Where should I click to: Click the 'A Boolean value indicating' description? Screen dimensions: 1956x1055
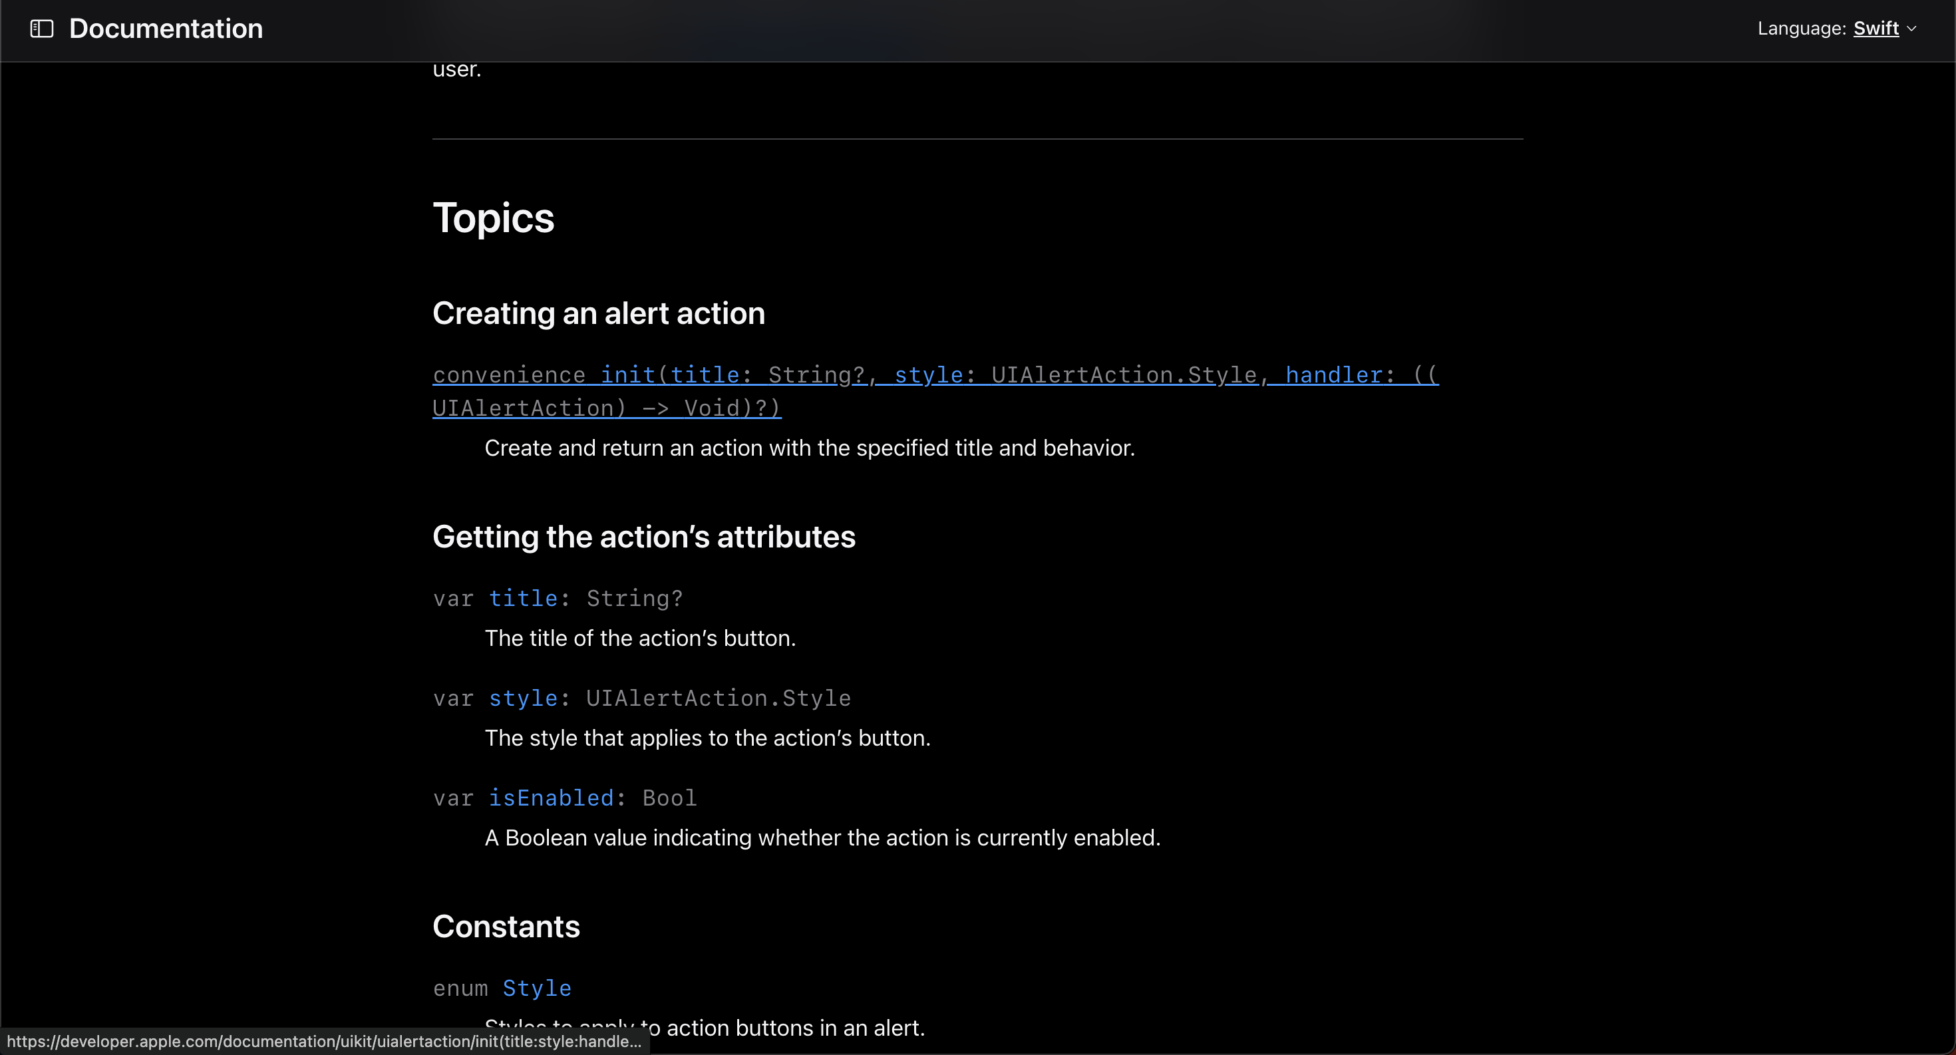tap(822, 838)
